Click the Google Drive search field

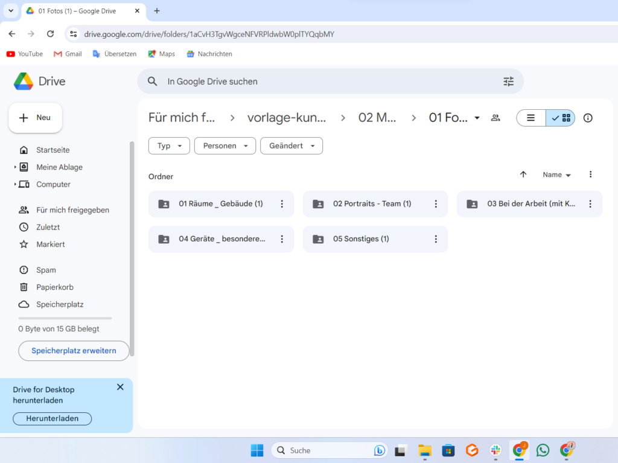pyautogui.click(x=326, y=81)
